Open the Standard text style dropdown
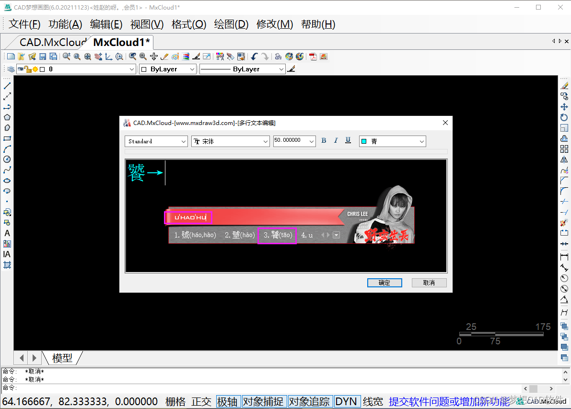 coord(156,141)
